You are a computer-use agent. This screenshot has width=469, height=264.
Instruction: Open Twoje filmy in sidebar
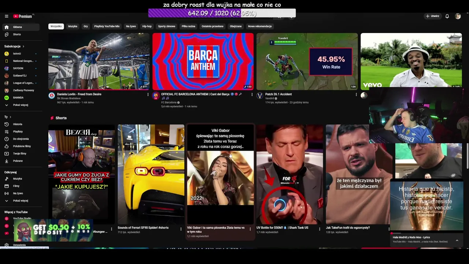tap(21, 154)
